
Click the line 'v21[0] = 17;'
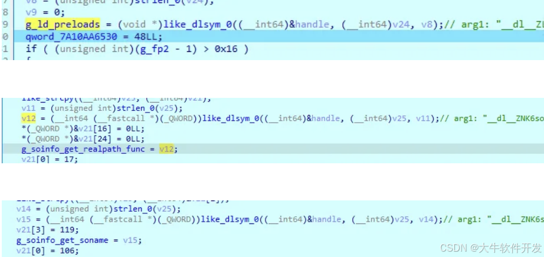pos(50,159)
